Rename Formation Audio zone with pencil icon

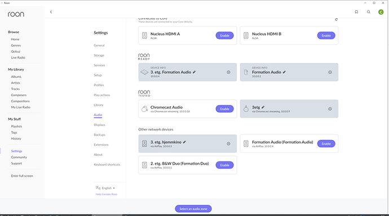[284, 72]
